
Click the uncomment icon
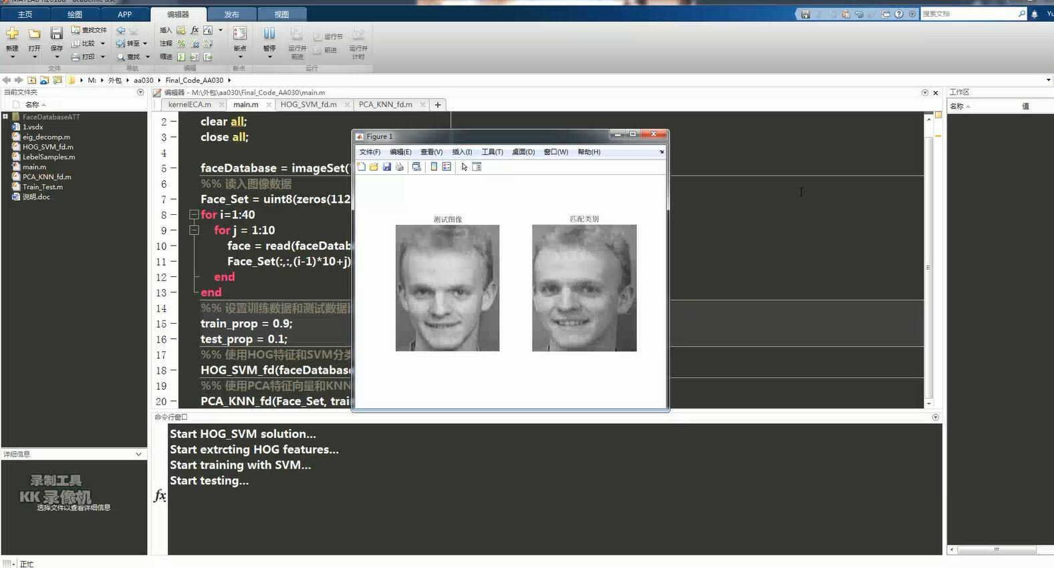[x=194, y=43]
